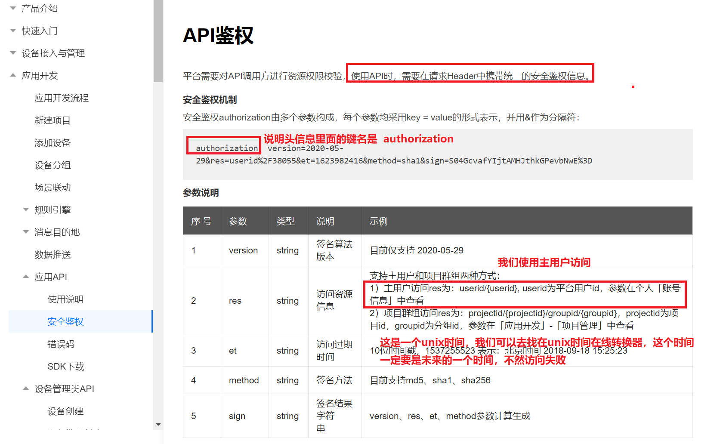
Task: Click the 安全鉴权机制 subheading
Action: coord(210,100)
